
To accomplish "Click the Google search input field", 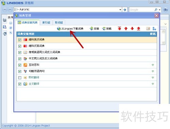I will pyautogui.click(x=142, y=10).
